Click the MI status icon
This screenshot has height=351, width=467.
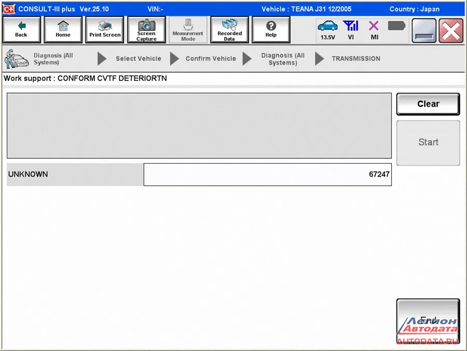[x=374, y=30]
